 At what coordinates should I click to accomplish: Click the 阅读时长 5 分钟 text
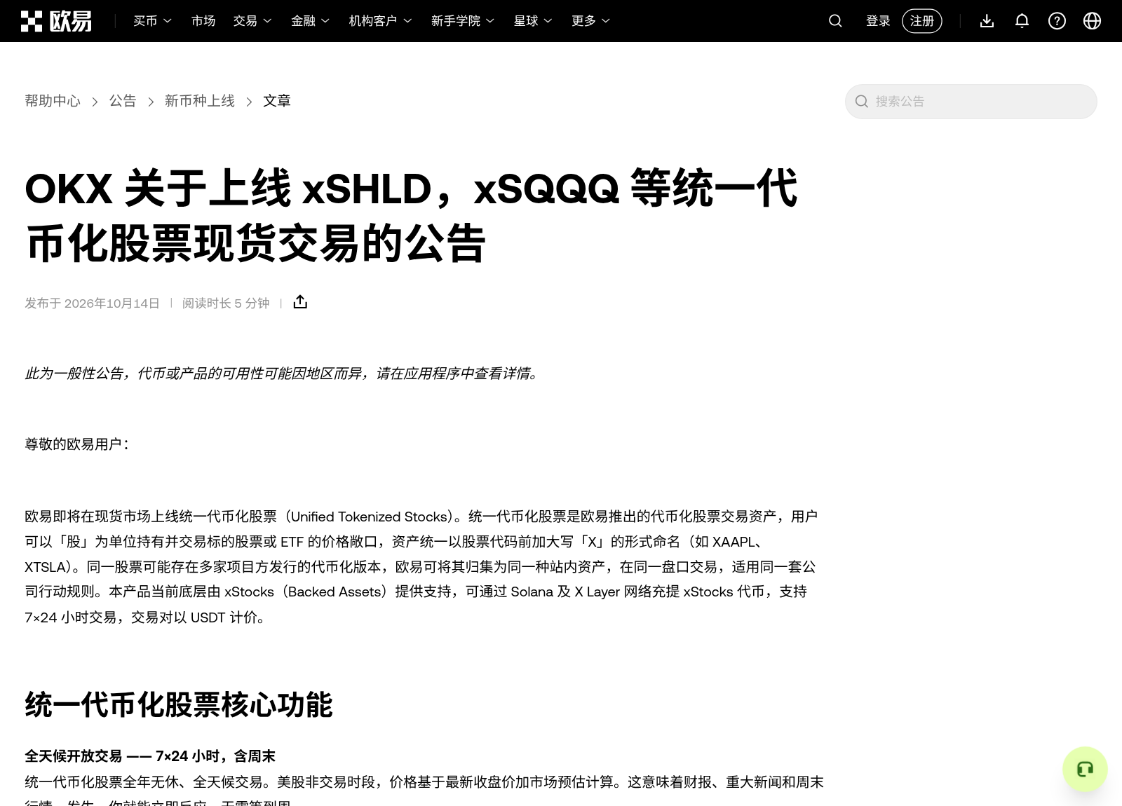226,303
